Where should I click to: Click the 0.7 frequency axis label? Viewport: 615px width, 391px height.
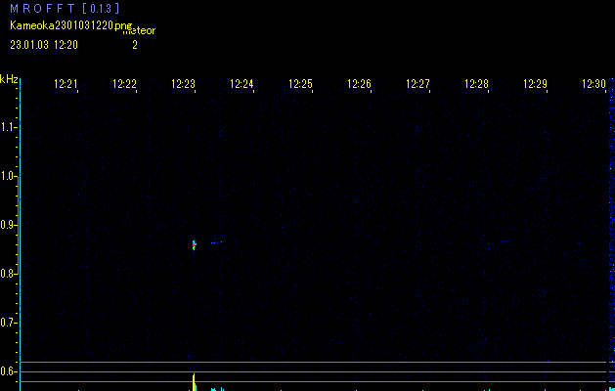tap(8, 323)
